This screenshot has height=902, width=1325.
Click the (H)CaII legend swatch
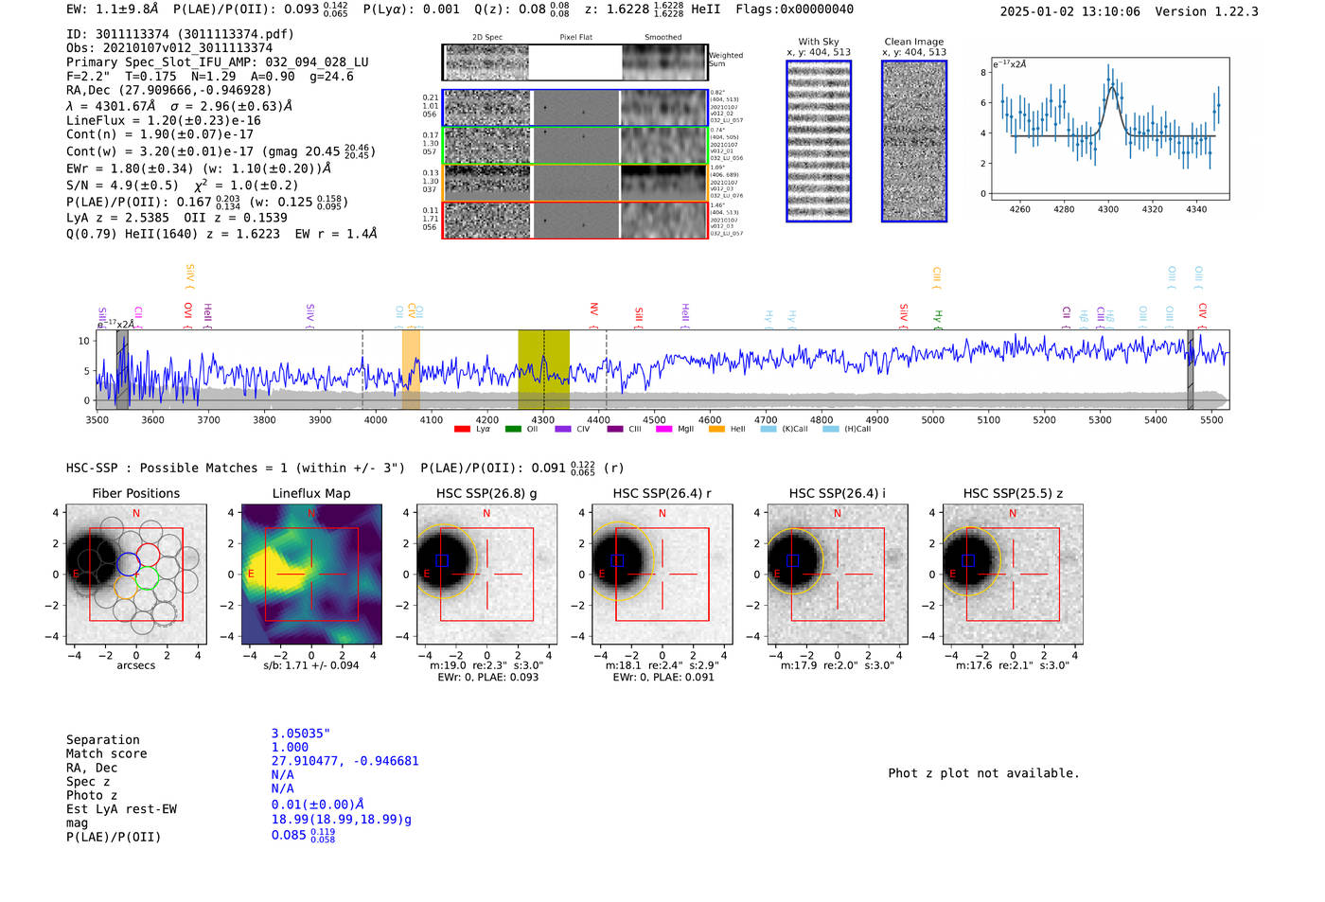pos(831,429)
